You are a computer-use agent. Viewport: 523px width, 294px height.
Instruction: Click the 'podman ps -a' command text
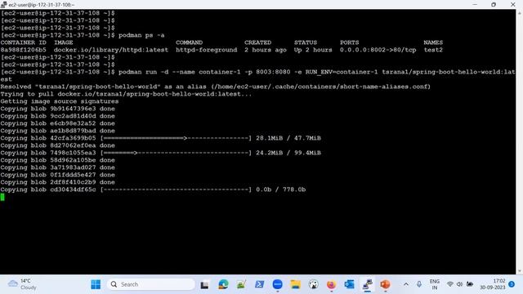coord(141,35)
